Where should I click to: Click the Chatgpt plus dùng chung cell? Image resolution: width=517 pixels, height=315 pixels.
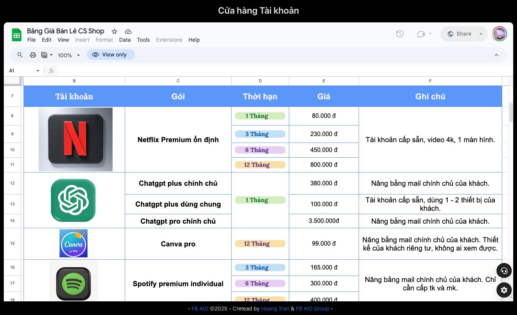(x=178, y=204)
